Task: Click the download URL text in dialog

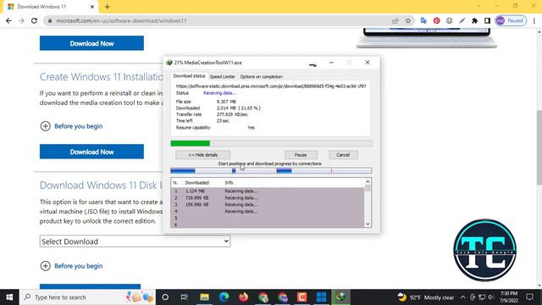Action: click(x=271, y=86)
